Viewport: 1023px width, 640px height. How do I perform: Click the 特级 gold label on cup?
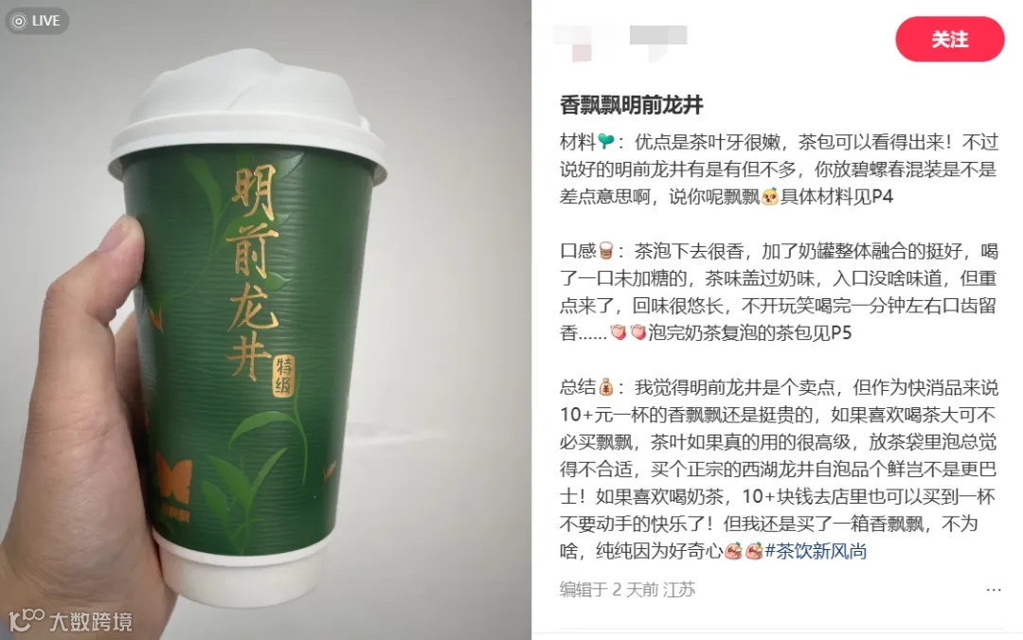(x=283, y=376)
